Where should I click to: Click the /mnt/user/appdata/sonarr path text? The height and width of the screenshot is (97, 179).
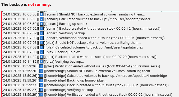click(x=129, y=19)
